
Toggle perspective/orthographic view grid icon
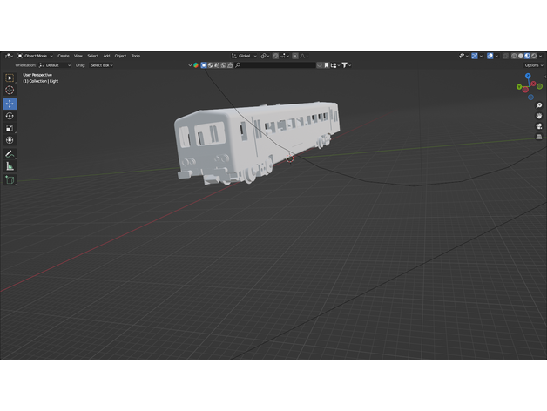538,137
